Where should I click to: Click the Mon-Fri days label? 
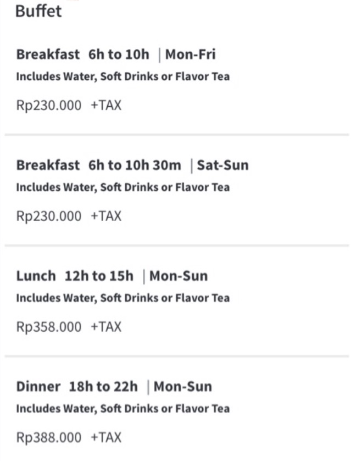pyautogui.click(x=191, y=54)
